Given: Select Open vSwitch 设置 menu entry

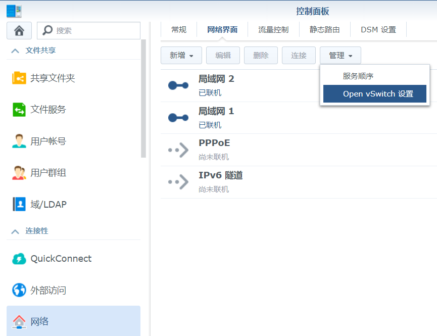Looking at the screenshot, I should pos(375,94).
